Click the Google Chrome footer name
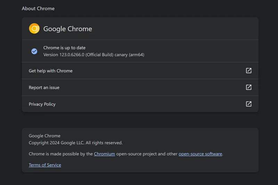 [44, 136]
